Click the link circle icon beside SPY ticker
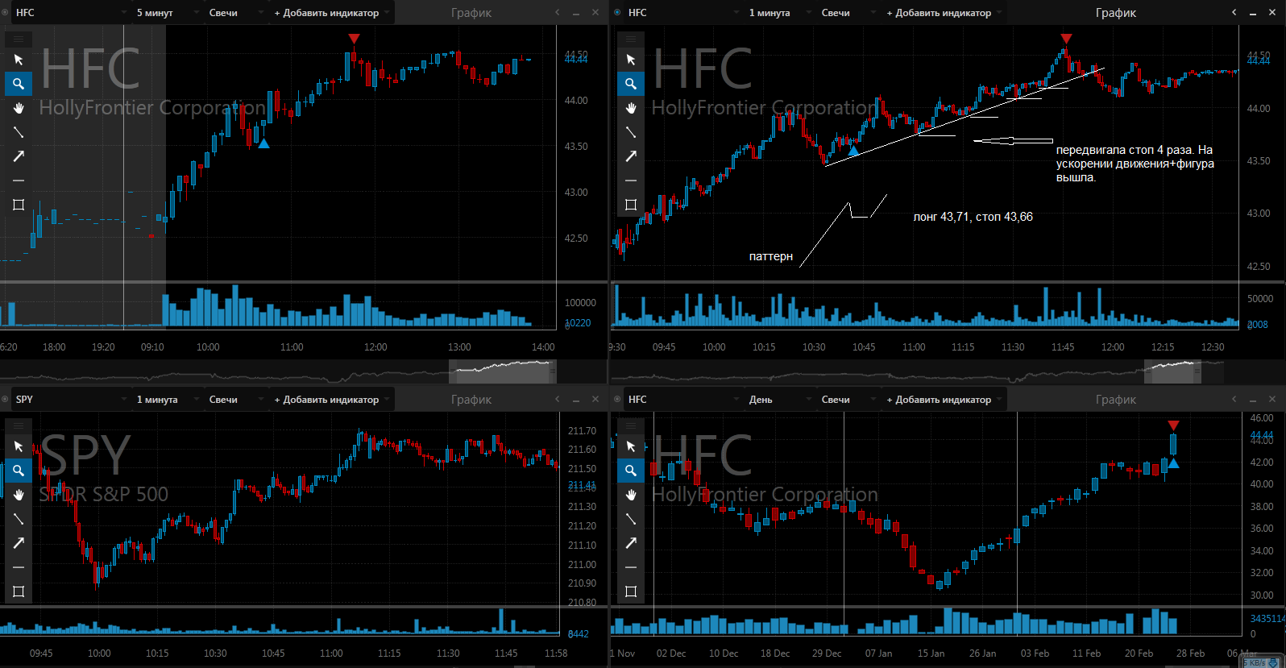Viewport: 1286px width, 668px height. tap(5, 399)
